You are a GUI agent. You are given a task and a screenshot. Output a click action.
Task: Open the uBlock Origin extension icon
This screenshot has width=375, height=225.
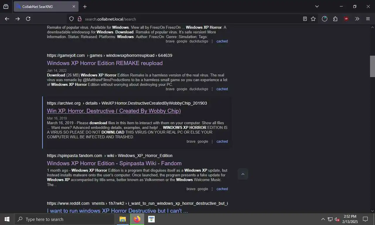[346, 19]
